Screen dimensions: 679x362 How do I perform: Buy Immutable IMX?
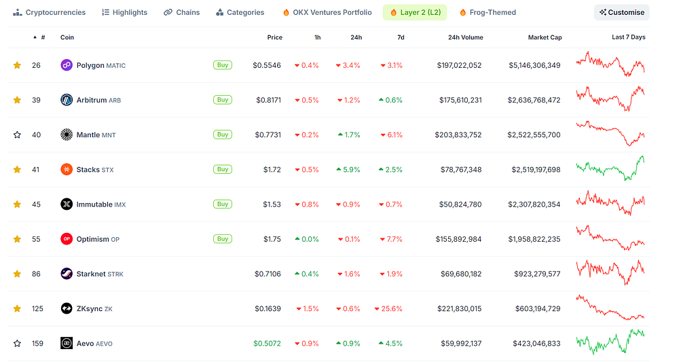click(223, 204)
